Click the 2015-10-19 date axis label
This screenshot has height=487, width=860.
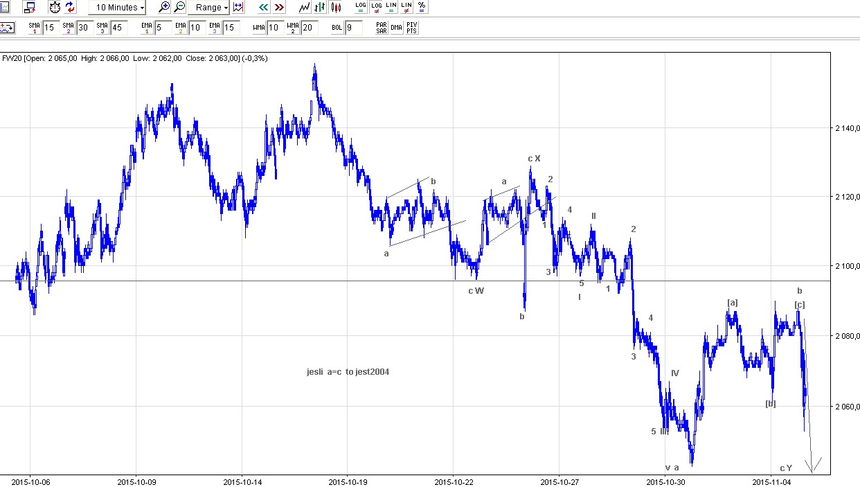348,482
